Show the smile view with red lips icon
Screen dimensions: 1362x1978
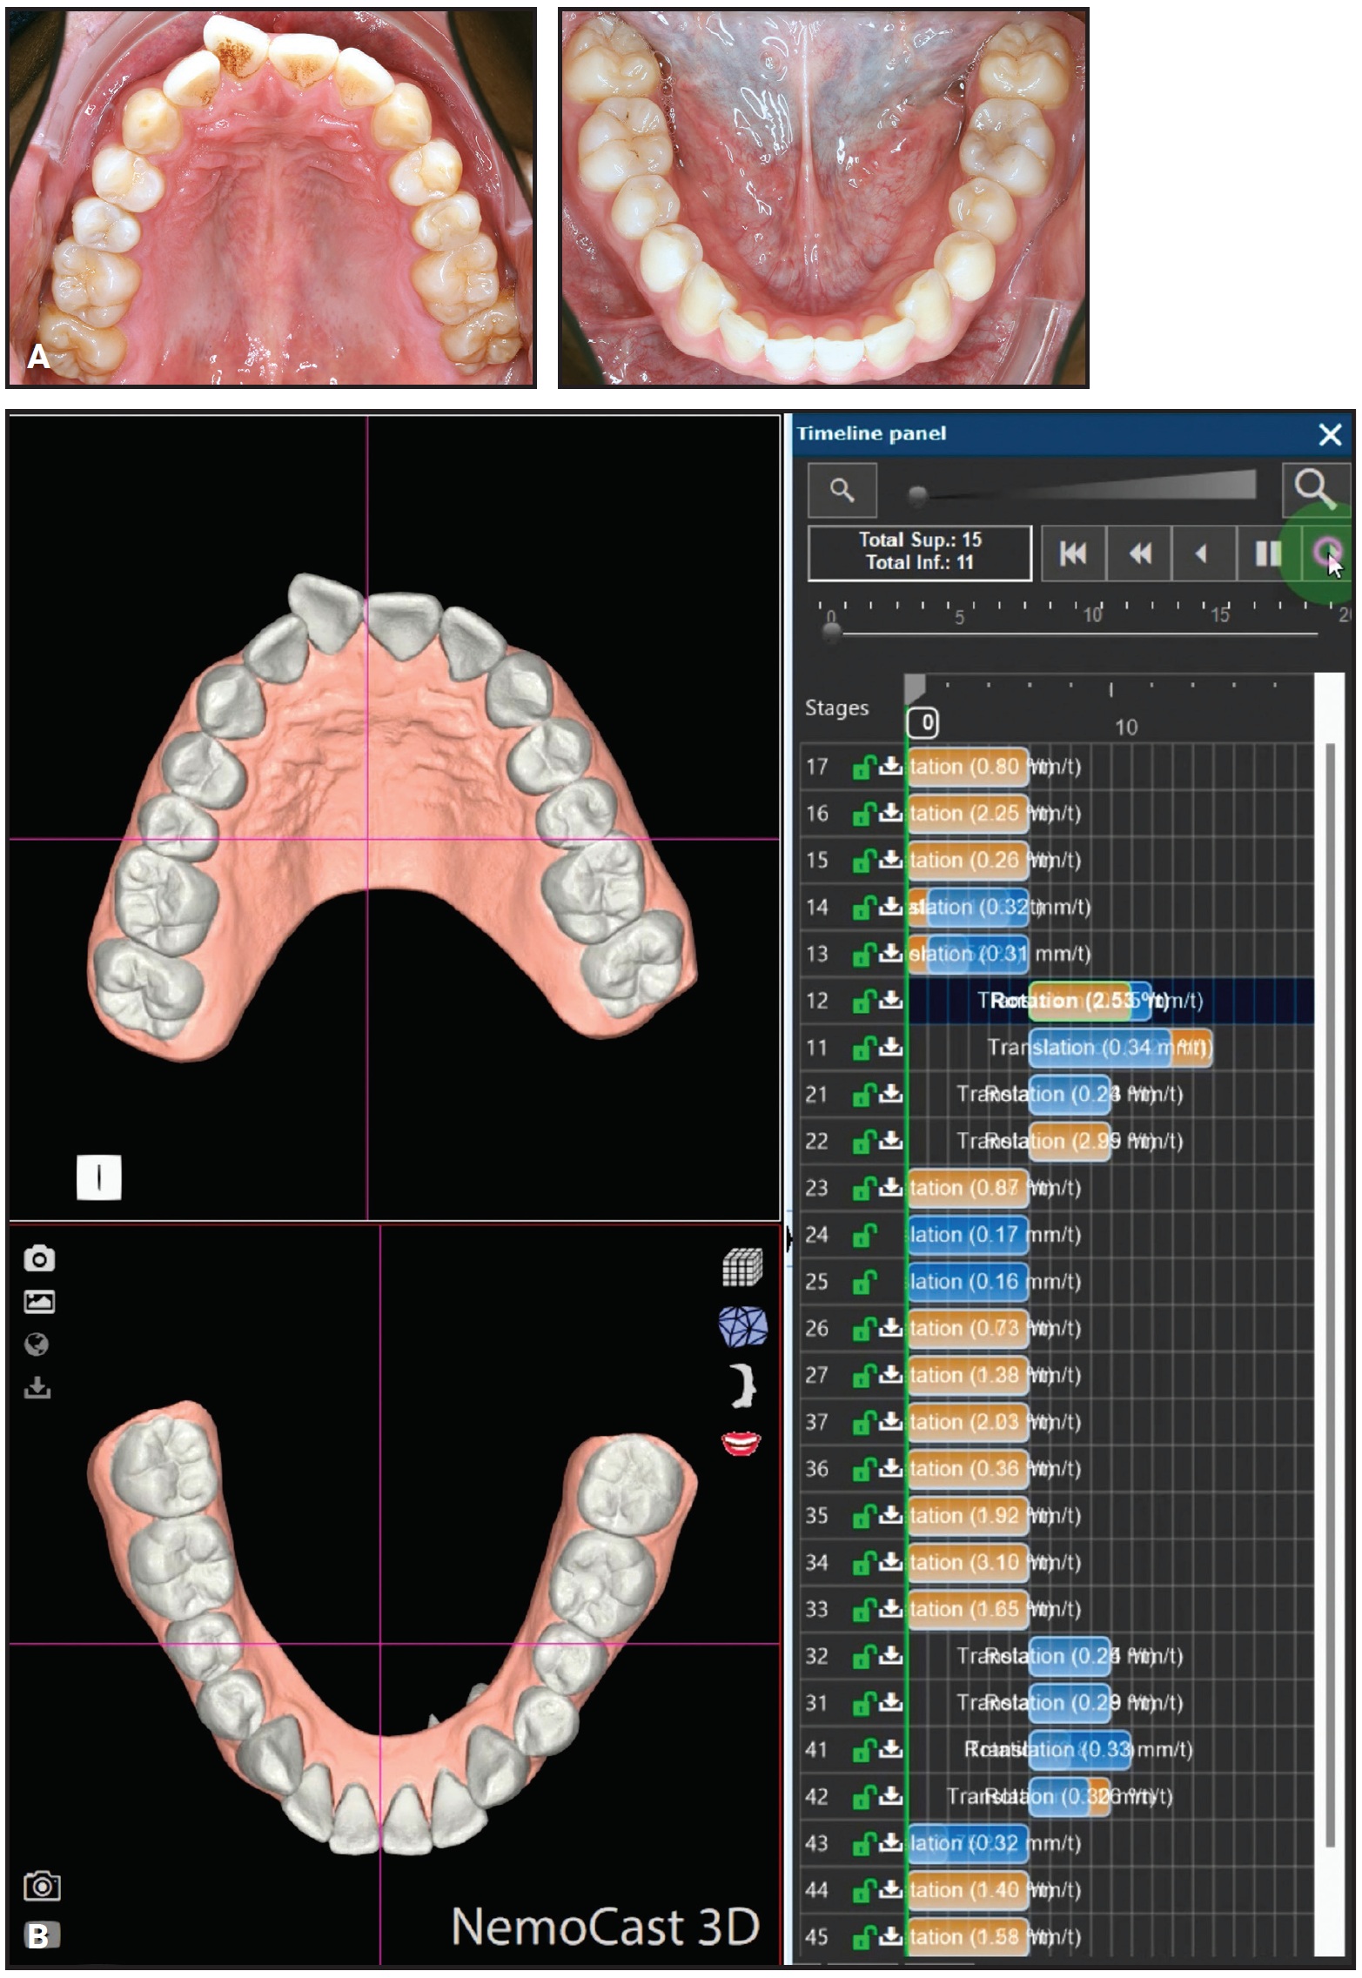click(x=741, y=1444)
